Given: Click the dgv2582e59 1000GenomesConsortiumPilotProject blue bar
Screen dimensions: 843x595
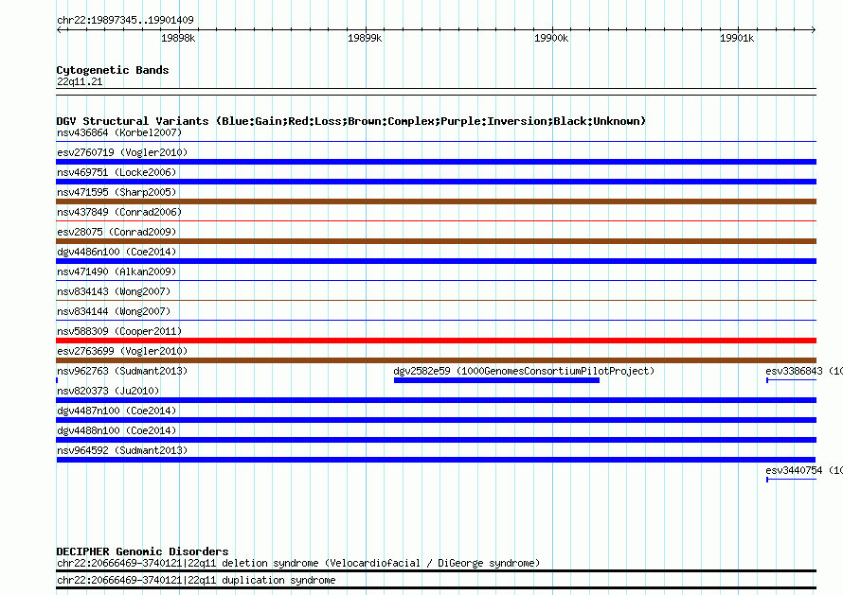Looking at the screenshot, I should coord(496,380).
